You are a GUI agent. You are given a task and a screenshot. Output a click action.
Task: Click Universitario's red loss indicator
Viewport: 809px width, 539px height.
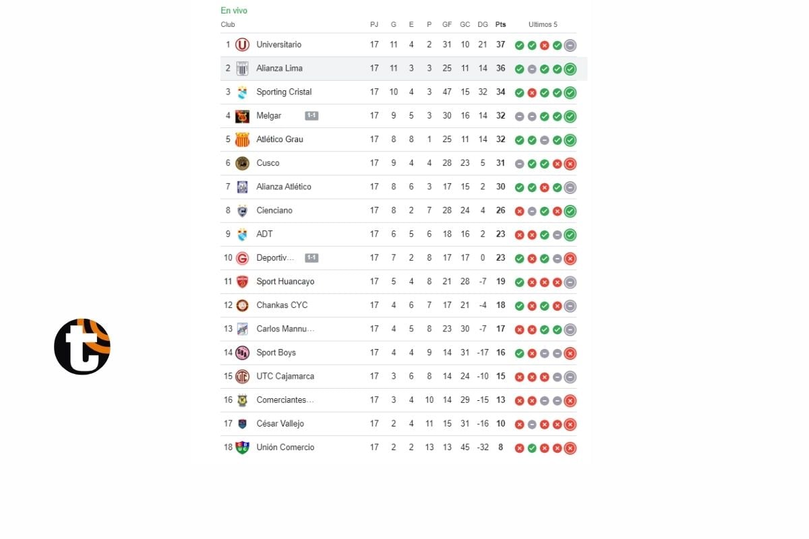[544, 44]
